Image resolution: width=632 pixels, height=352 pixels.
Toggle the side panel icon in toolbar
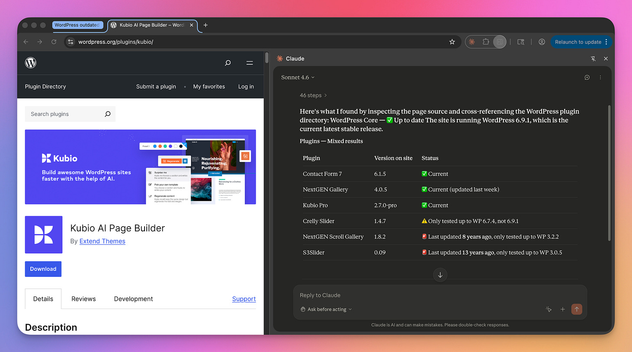tap(500, 42)
